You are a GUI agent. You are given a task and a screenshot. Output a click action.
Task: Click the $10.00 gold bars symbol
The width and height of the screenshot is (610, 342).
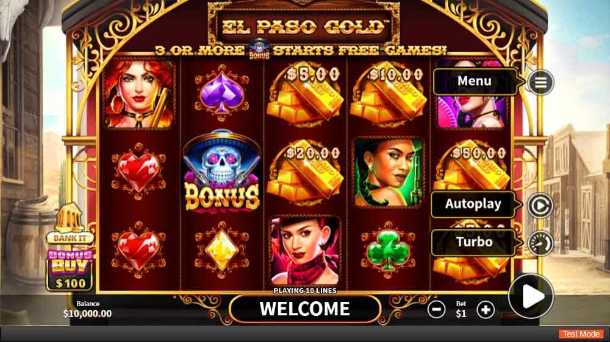tap(388, 93)
